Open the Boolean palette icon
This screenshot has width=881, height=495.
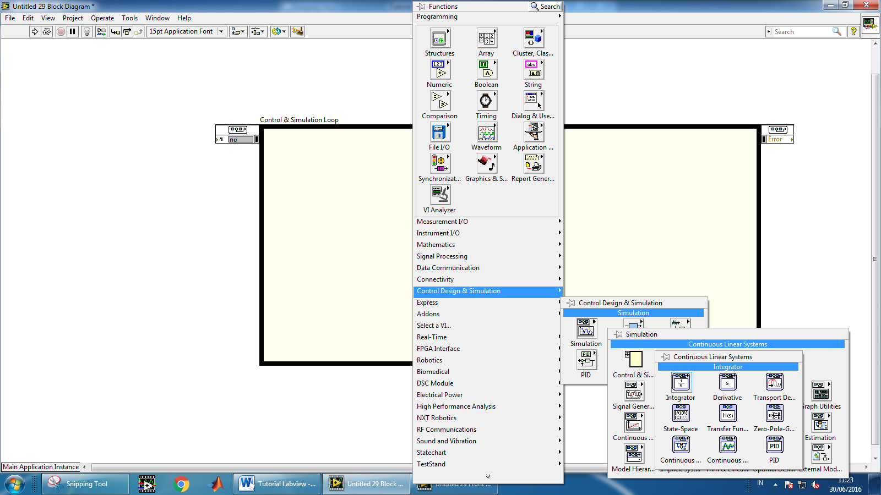point(486,69)
